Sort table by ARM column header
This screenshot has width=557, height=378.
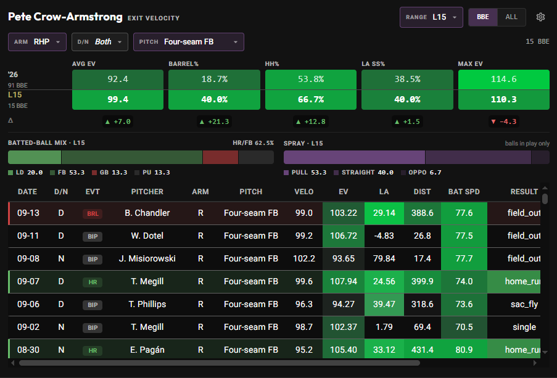pyautogui.click(x=200, y=192)
